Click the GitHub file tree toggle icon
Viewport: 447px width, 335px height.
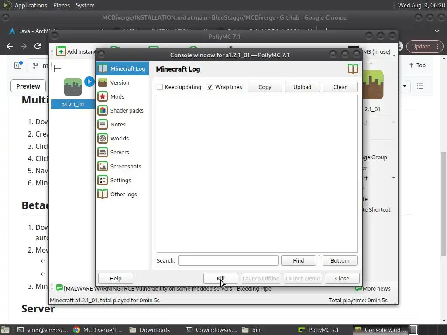pos(18,65)
